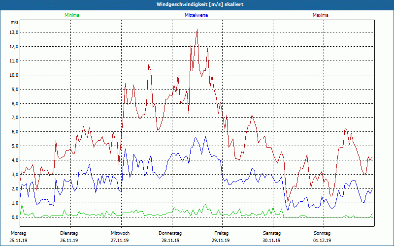The width and height of the screenshot is (394, 246).
Task: Click the 'Montag' day label
Action: coord(18,233)
